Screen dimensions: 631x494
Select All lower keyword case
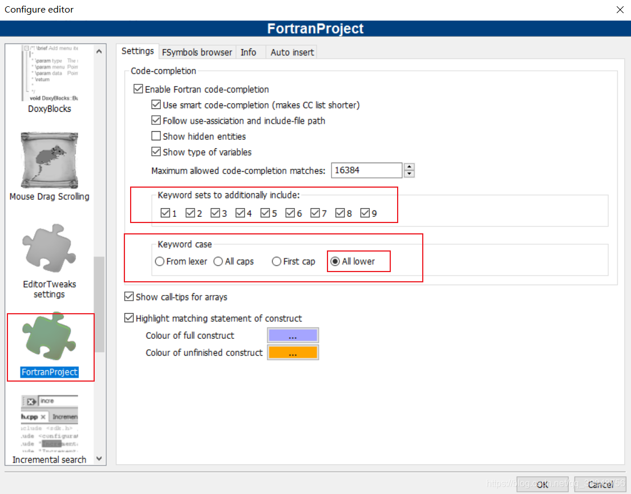(335, 261)
